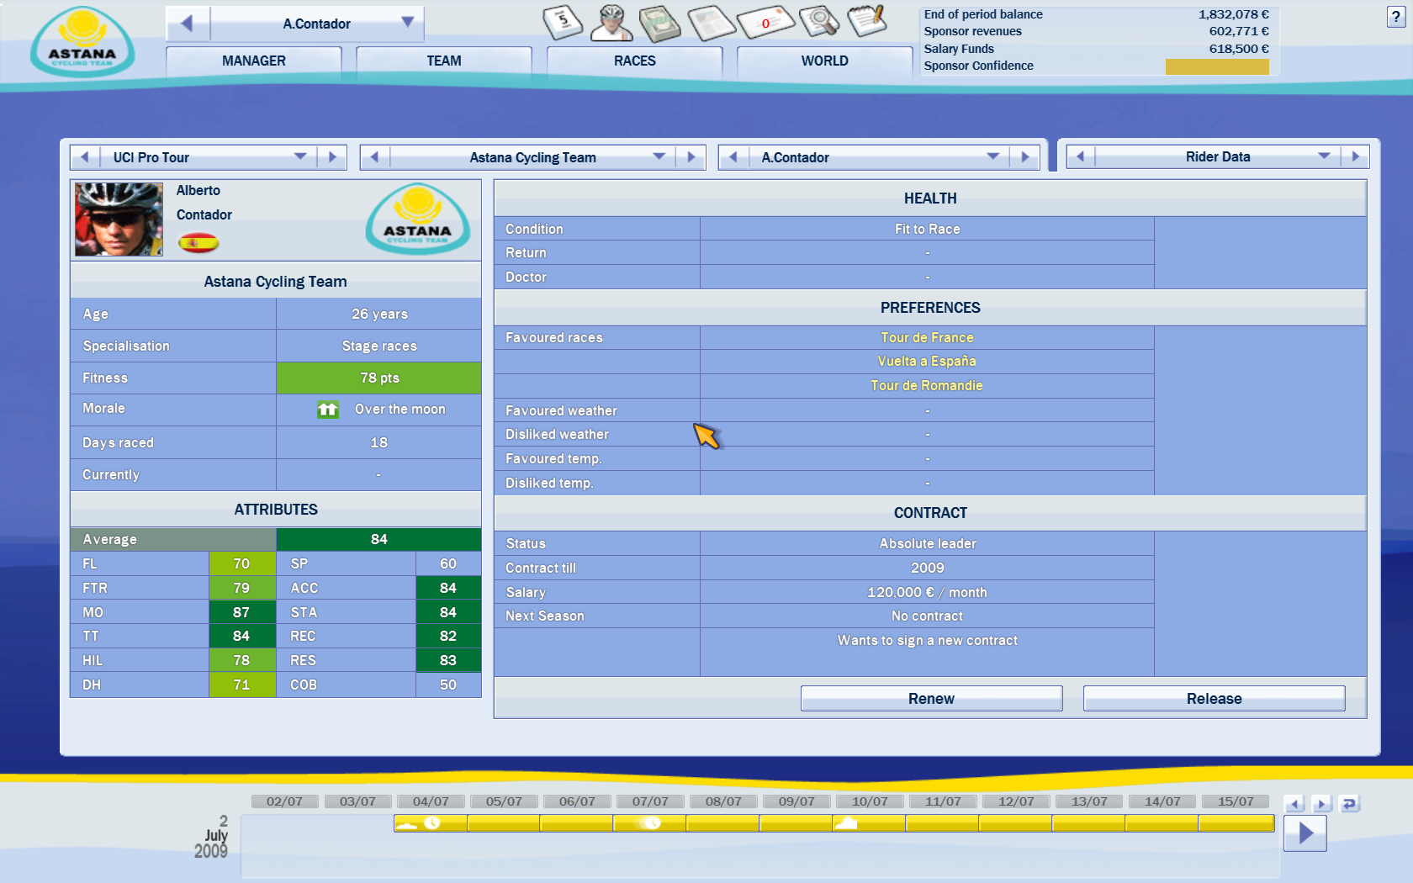The width and height of the screenshot is (1413, 883).
Task: Click the Release rider button
Action: (x=1214, y=699)
